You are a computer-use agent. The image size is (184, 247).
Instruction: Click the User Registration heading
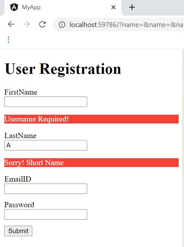click(63, 69)
